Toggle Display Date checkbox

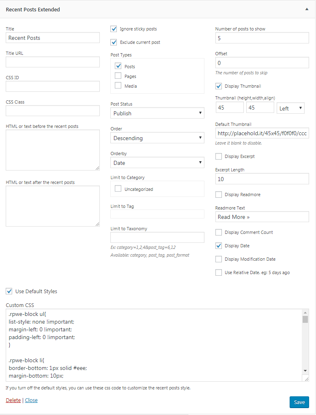coord(219,246)
